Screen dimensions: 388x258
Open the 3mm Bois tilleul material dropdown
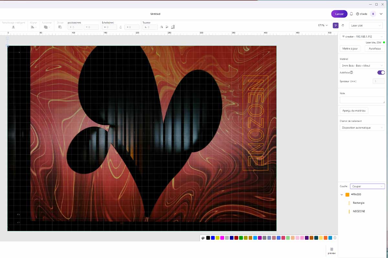point(362,65)
